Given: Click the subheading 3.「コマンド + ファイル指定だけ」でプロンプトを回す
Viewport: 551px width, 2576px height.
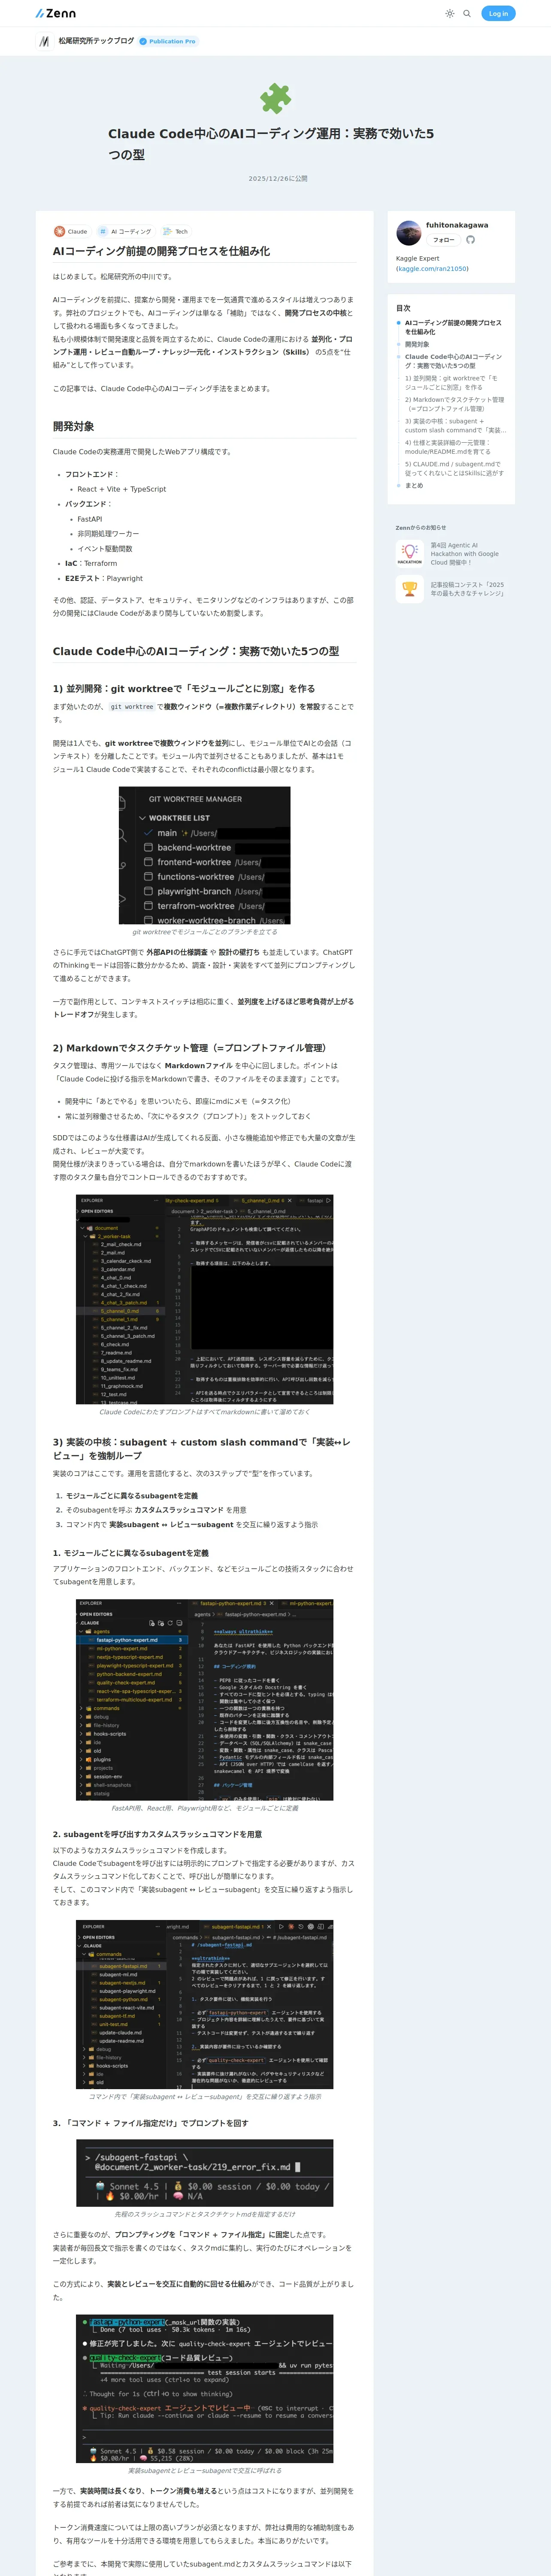Looking at the screenshot, I should click(150, 2123).
